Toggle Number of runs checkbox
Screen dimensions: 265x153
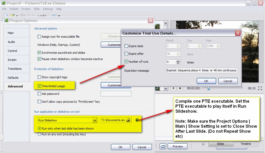[x=126, y=62]
